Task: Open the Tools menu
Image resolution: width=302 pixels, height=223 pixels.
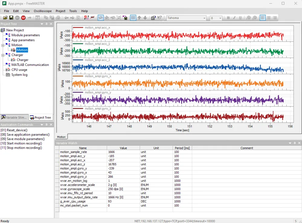Action: pyautogui.click(x=73, y=11)
